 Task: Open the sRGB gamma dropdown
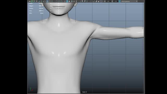129,1
